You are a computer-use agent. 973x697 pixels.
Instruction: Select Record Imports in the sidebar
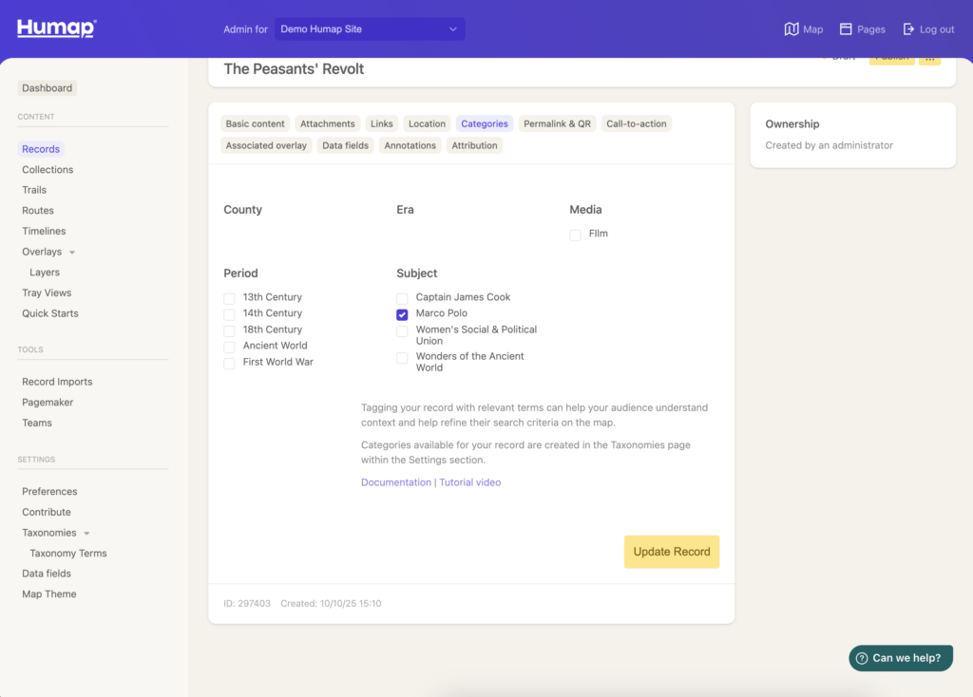click(x=57, y=382)
